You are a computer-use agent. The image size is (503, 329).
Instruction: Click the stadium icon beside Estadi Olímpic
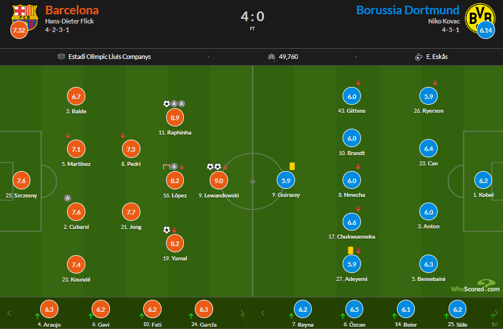(61, 57)
